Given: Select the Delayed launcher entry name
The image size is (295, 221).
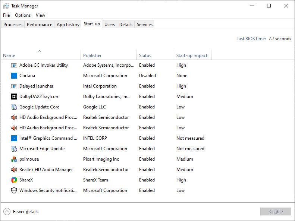Looking at the screenshot, I should point(37,86).
